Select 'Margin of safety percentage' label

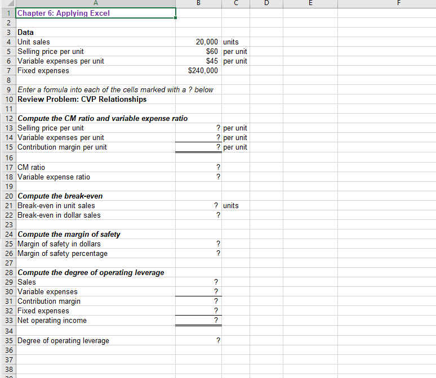(x=96, y=253)
